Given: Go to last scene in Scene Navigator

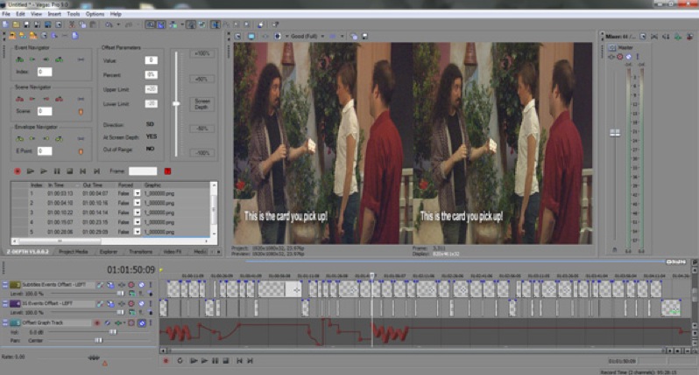Looking at the screenshot, I should point(59,99).
